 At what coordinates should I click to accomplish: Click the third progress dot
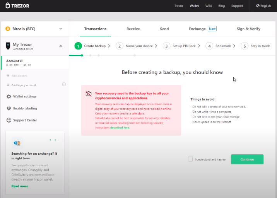[x=99, y=55]
